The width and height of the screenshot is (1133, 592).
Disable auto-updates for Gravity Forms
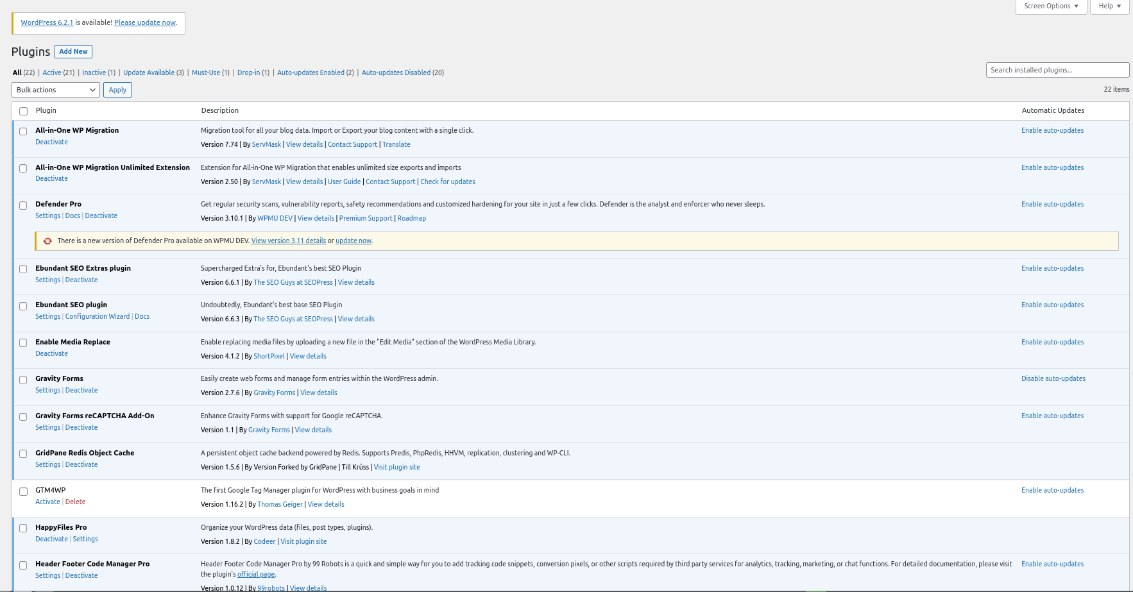(x=1053, y=378)
